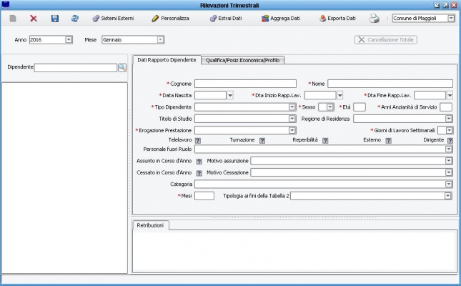Switch to Qualifica/Posiz.Economica/Profilo tab
The height and width of the screenshot is (286, 461).
[x=242, y=60]
